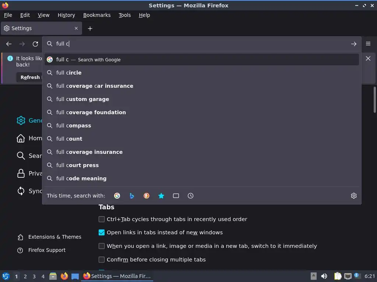Open the View menu
The width and height of the screenshot is (377, 282).
pyautogui.click(x=43, y=15)
